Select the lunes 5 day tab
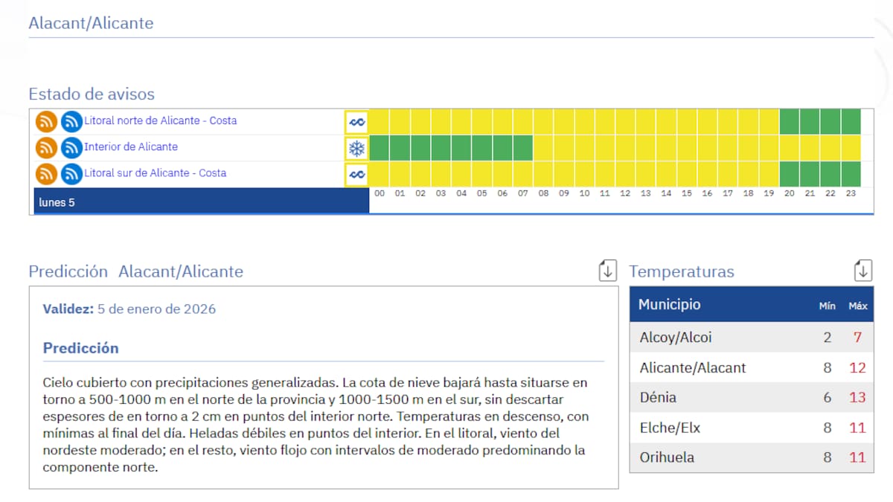This screenshot has width=893, height=502. click(58, 202)
